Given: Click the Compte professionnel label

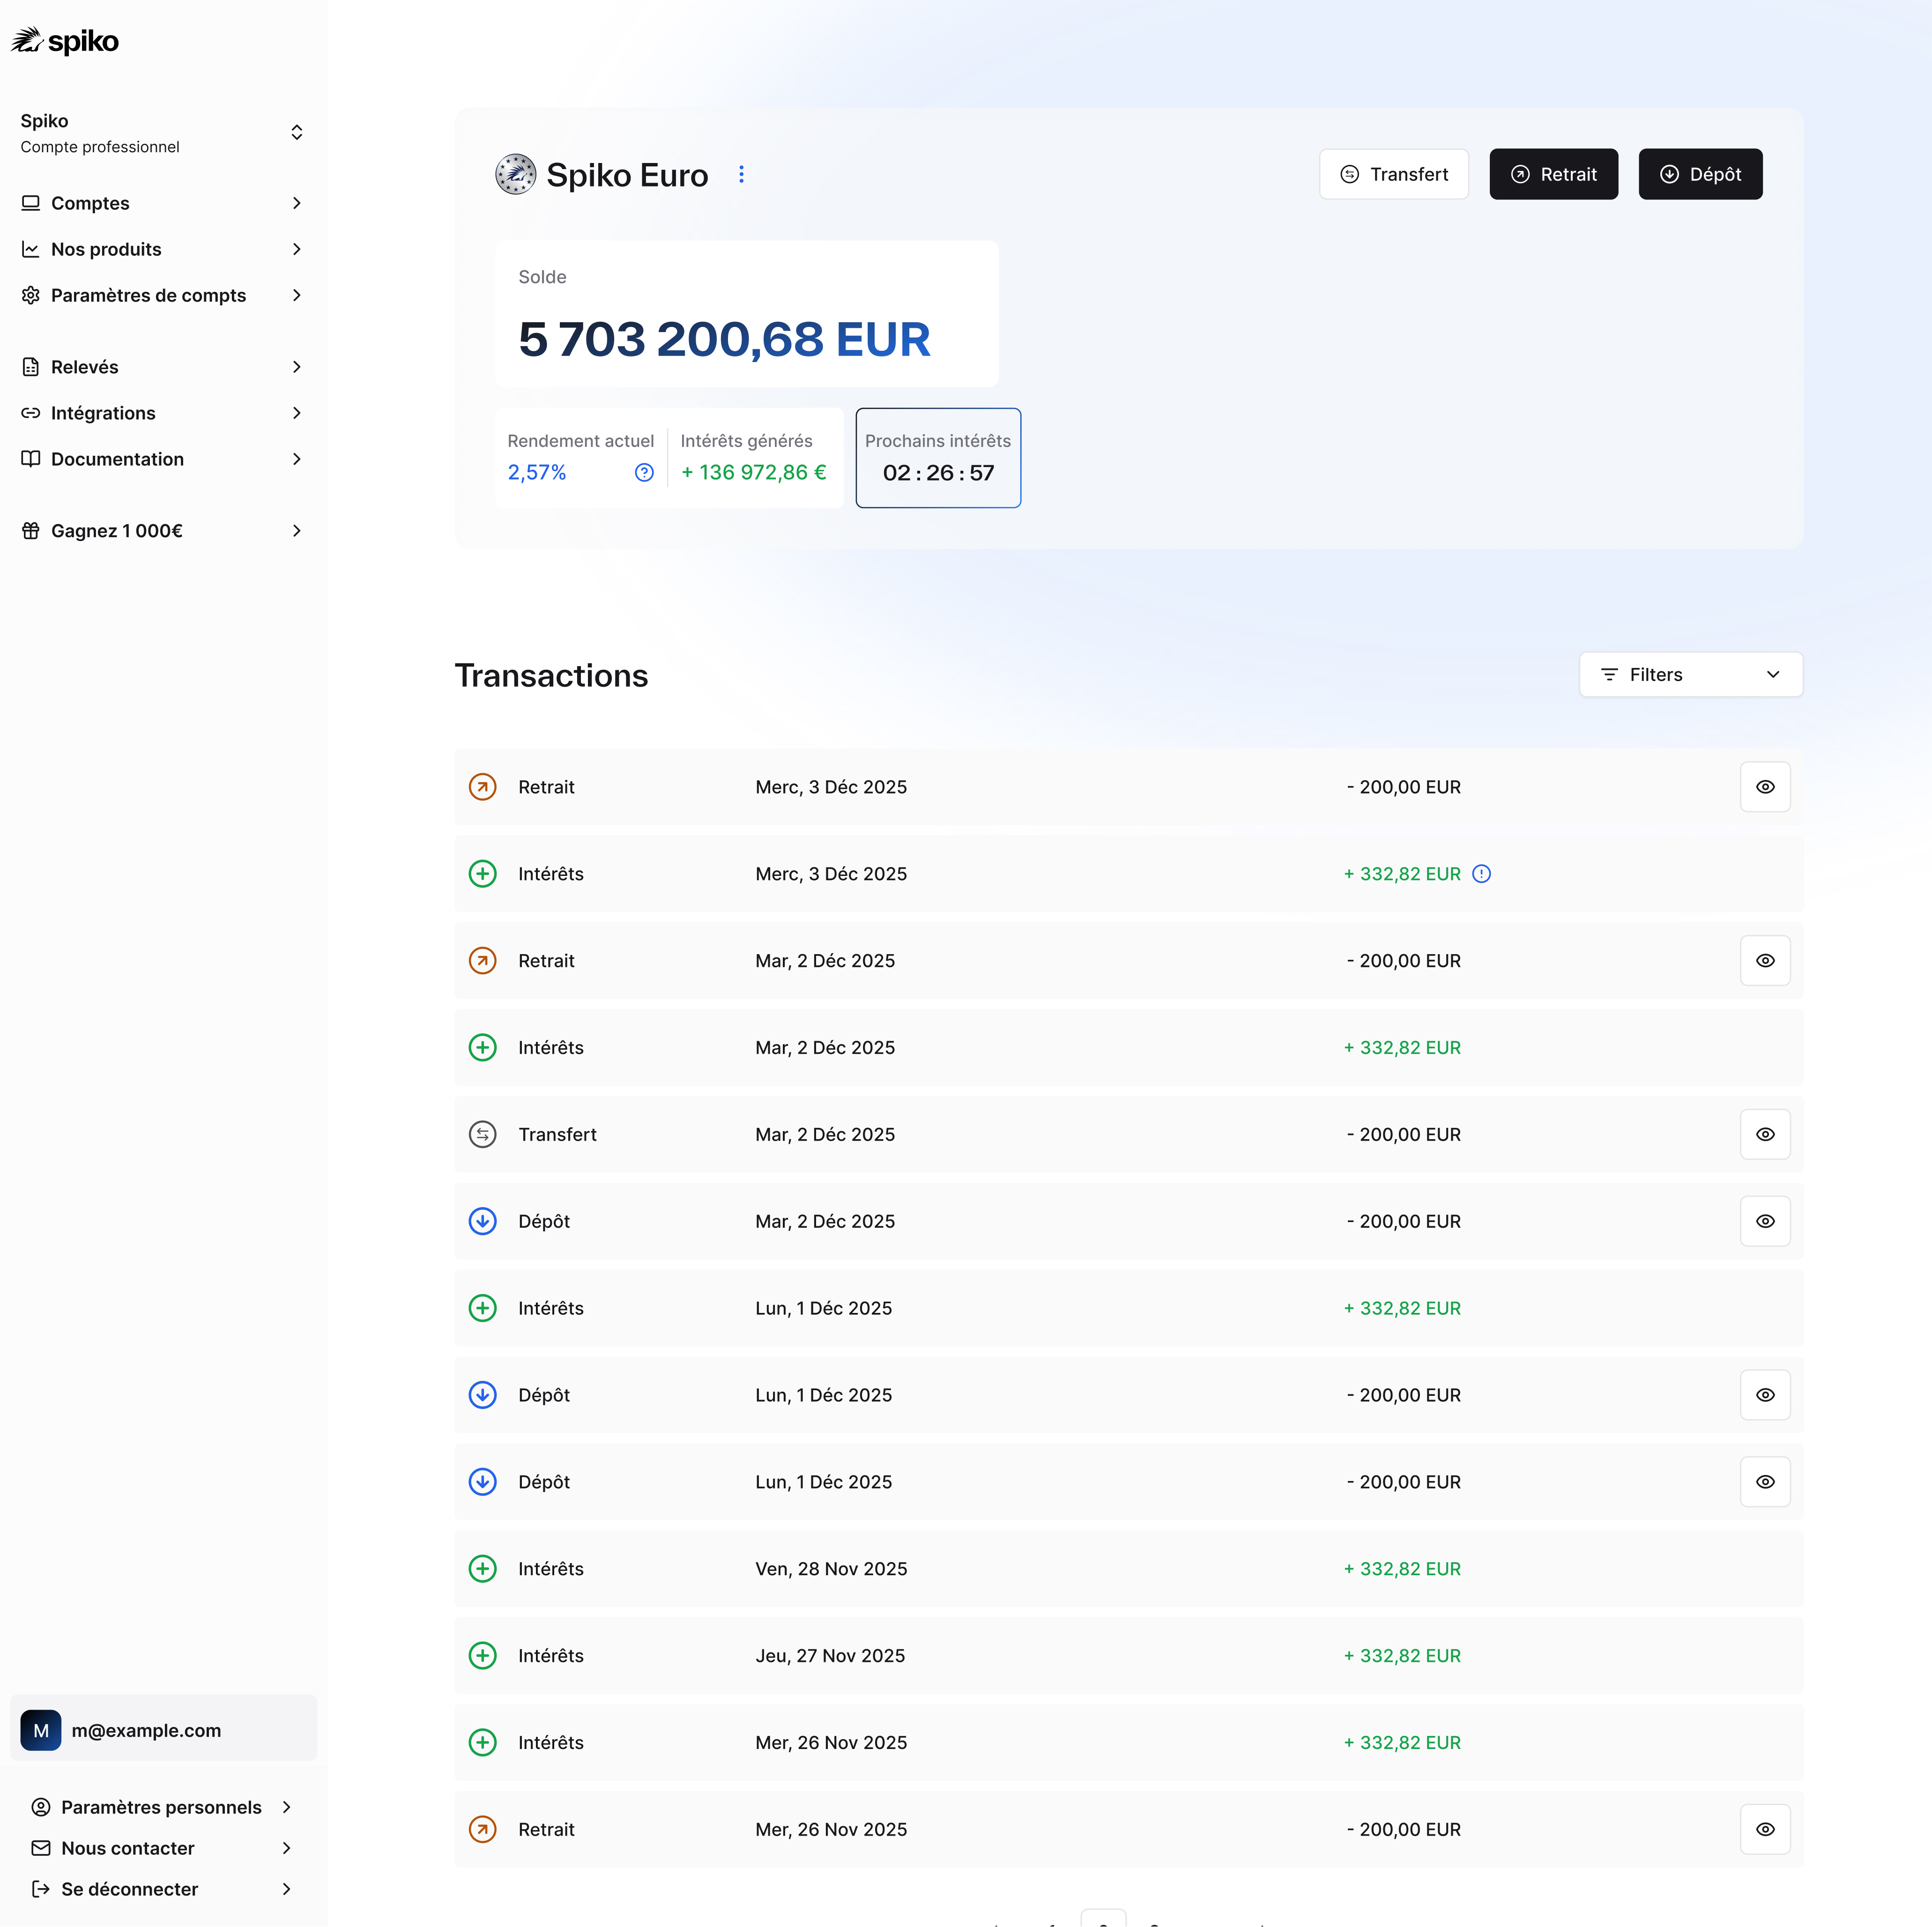Looking at the screenshot, I should click(100, 147).
